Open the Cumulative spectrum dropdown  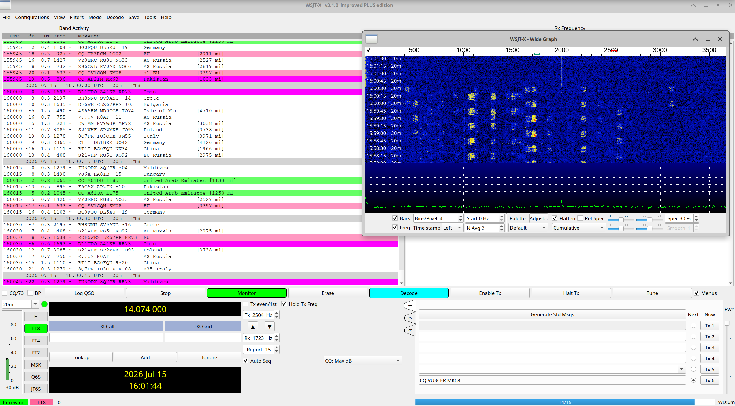[x=578, y=228]
